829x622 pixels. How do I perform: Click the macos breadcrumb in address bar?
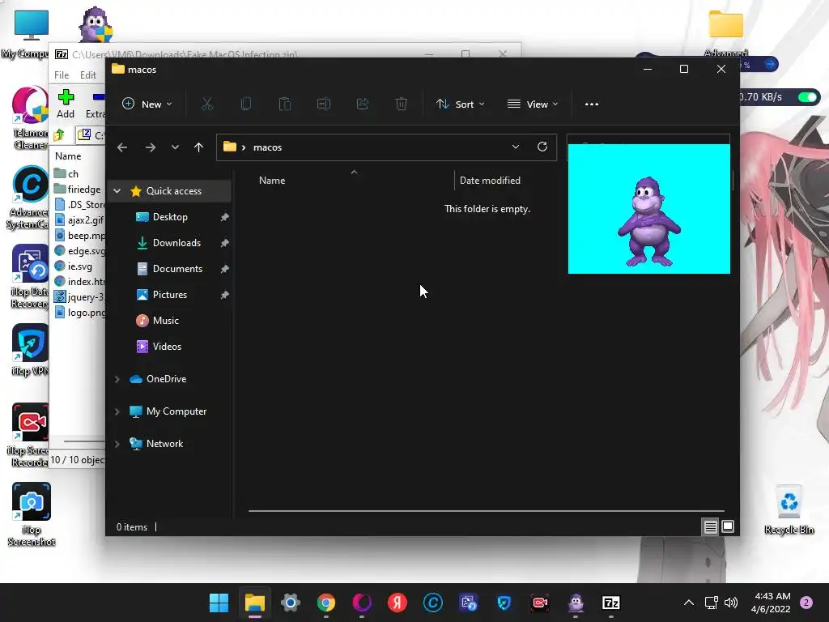tap(267, 147)
